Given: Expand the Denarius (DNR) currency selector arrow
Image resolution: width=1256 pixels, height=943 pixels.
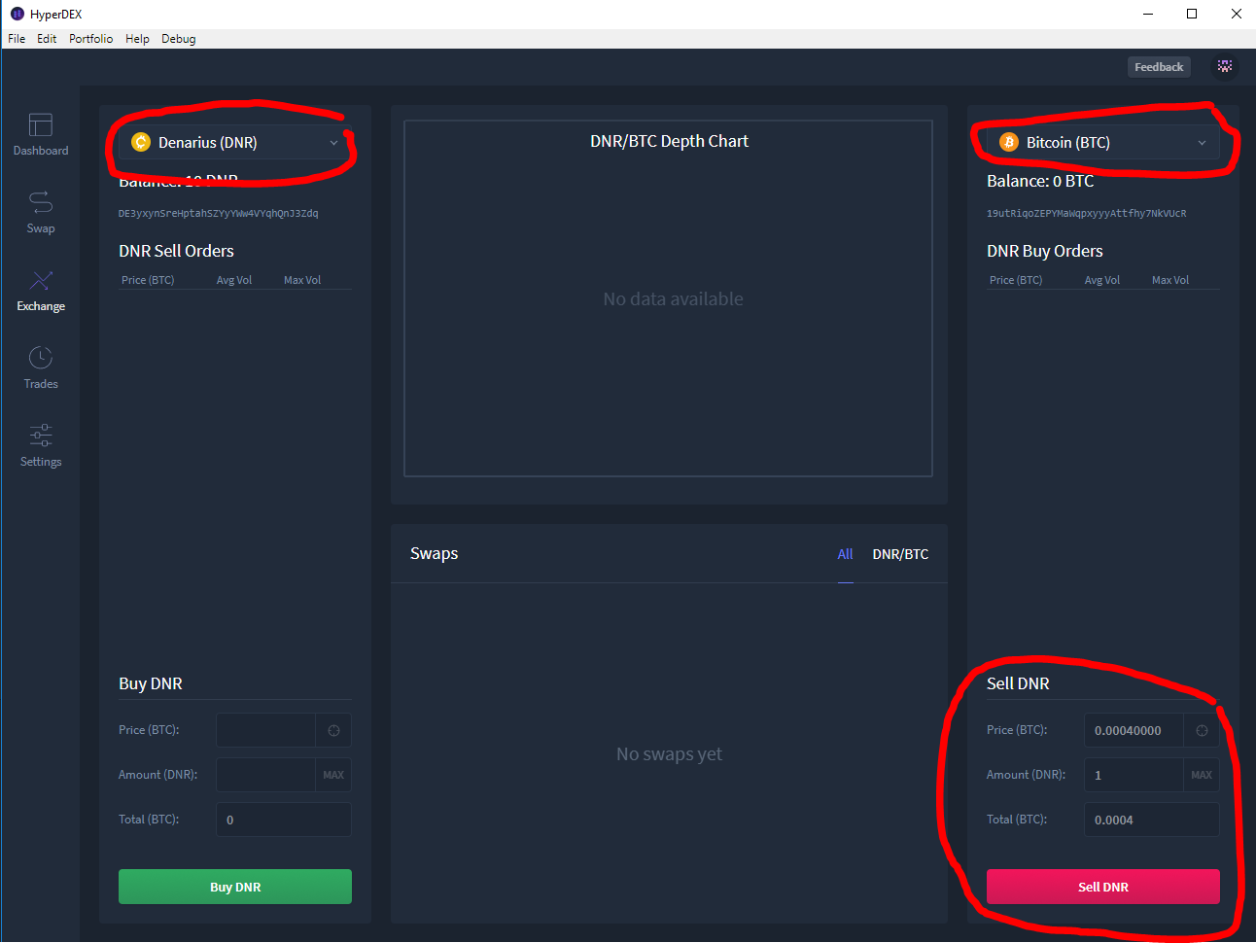Looking at the screenshot, I should coord(333,143).
